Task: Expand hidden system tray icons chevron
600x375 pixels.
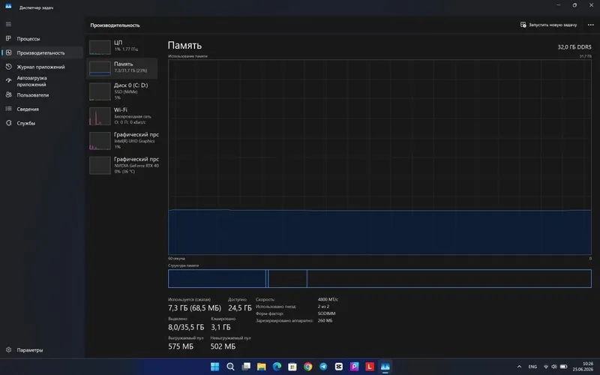Action: coord(519,367)
